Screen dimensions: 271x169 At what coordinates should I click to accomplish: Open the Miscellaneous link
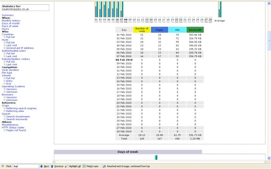[x=10, y=125]
